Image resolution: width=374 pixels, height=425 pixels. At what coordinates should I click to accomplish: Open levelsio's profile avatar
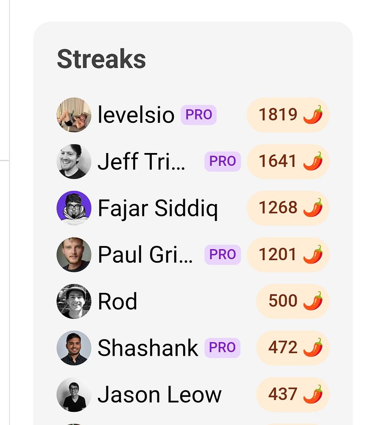coord(74,115)
